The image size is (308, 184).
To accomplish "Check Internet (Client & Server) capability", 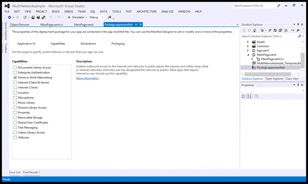I will pyautogui.click(x=15, y=82).
